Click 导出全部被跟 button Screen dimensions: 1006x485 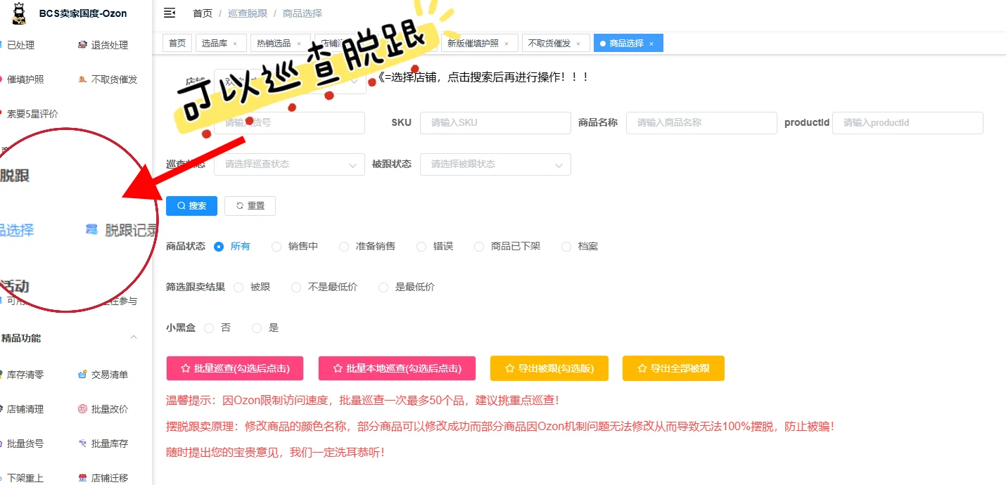pos(673,368)
